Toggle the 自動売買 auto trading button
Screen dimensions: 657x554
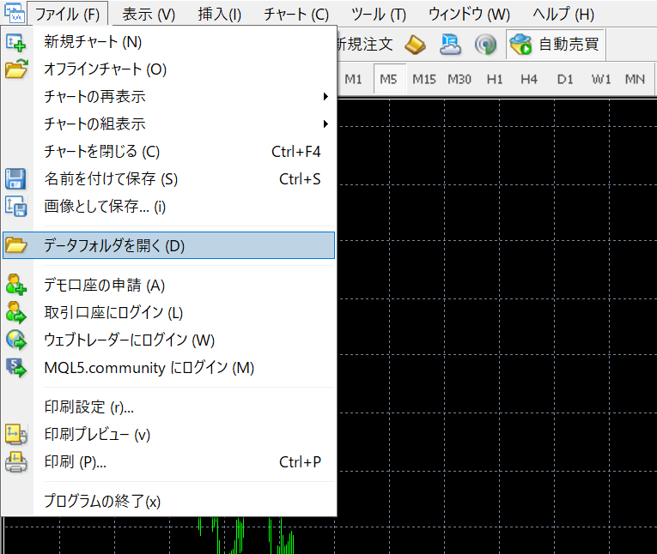point(555,44)
